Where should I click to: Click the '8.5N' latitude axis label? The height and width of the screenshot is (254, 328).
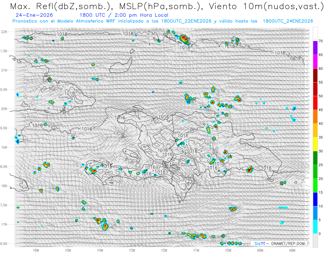coord(4,167)
